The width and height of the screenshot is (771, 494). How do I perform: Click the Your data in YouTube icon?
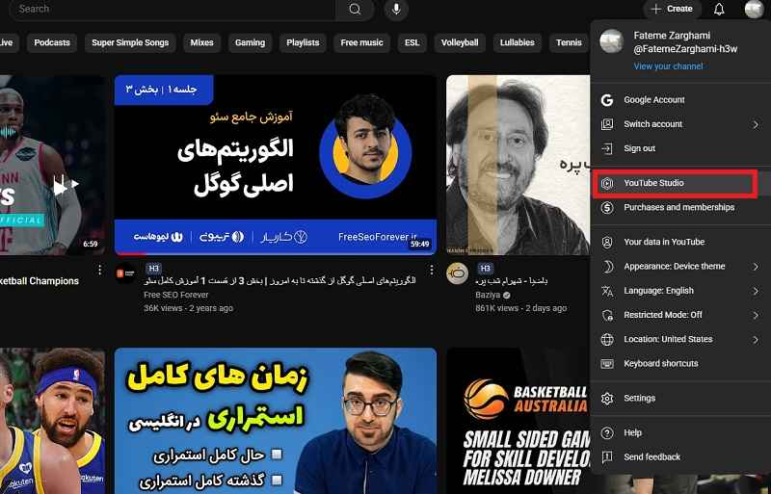[x=607, y=242]
